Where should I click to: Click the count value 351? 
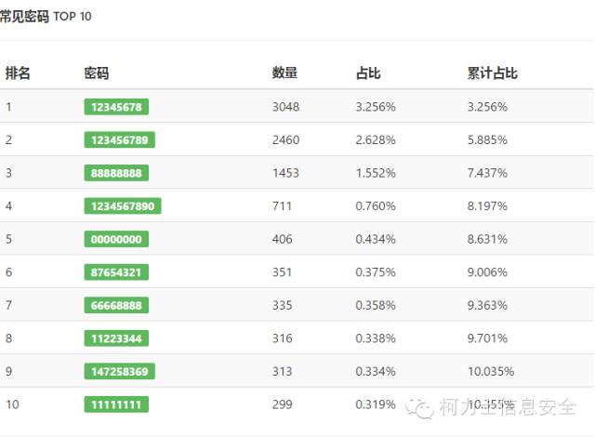(x=282, y=272)
